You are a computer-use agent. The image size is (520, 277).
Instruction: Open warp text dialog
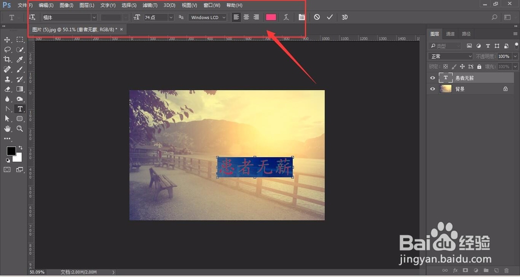click(286, 17)
